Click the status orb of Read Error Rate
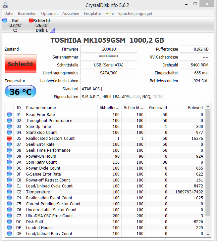This screenshot has width=217, height=241. click(9, 114)
